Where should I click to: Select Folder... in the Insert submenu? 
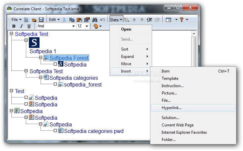click(x=193, y=140)
